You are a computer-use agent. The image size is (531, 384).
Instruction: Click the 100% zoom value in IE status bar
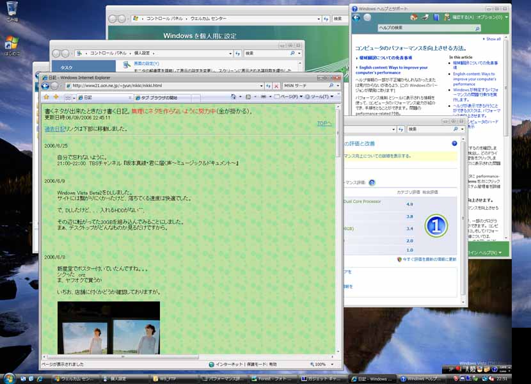321,364
